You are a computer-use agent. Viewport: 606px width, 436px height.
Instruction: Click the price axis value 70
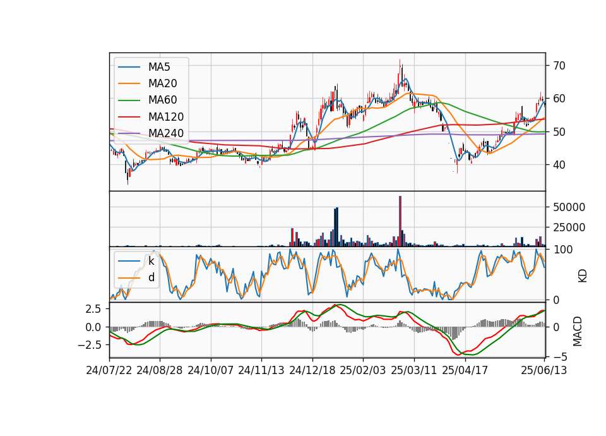(559, 66)
